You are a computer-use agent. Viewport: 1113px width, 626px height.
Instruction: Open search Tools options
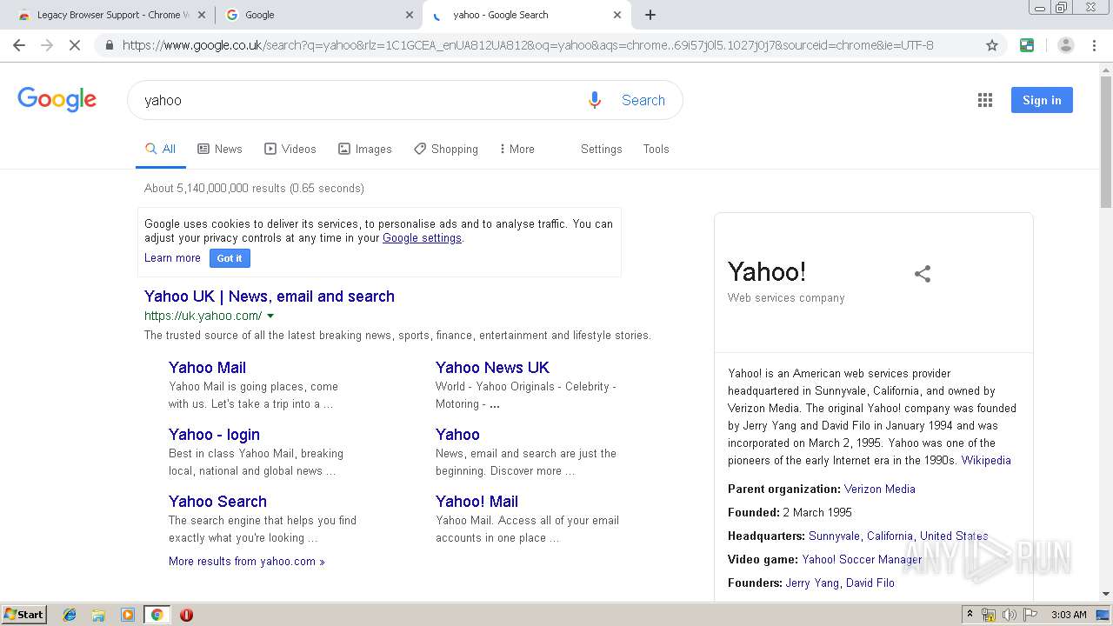[x=656, y=149]
